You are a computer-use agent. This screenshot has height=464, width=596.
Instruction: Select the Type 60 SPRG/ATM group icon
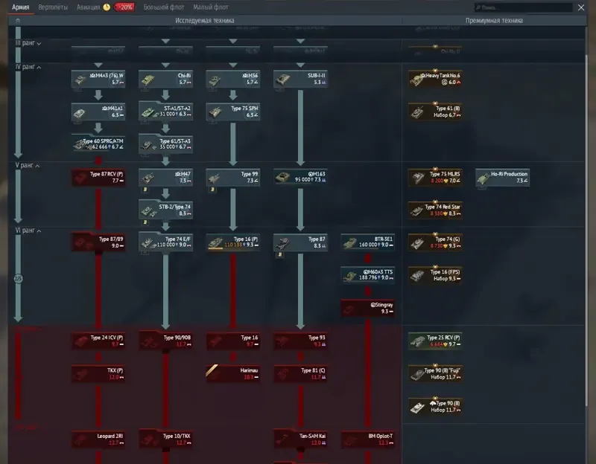(80, 145)
